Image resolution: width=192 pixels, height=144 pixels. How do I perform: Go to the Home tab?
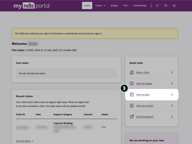coord(87,5)
